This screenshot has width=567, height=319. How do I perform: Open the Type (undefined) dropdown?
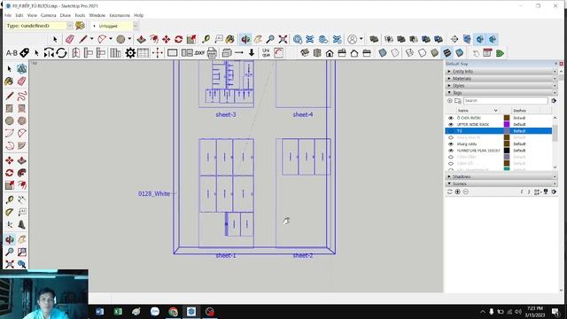click(70, 26)
